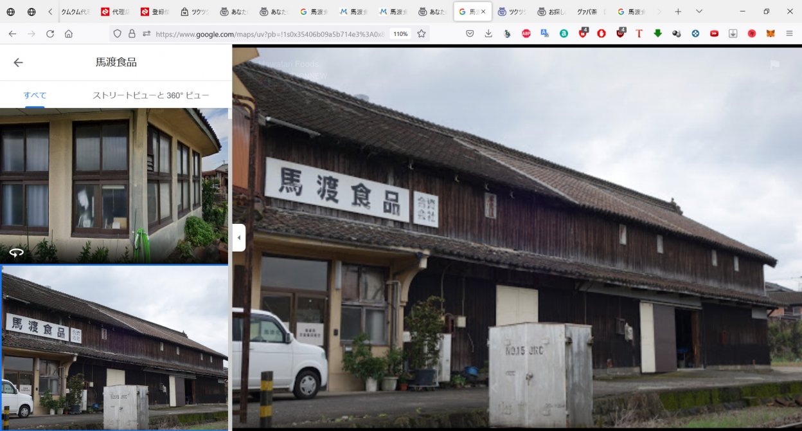Screen dimensions: 802x431
Task: Select the すべて tab
Action: 35,95
